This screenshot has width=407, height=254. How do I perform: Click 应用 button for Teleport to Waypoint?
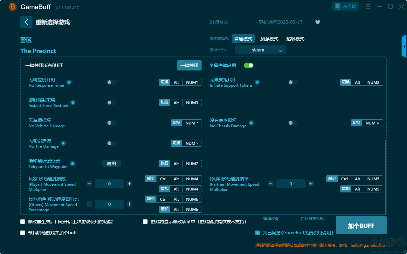point(112,164)
